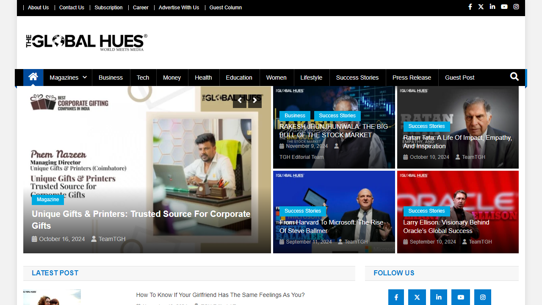This screenshot has height=305, width=542.
Task: Click the Instagram icon in top header
Action: point(516,6)
